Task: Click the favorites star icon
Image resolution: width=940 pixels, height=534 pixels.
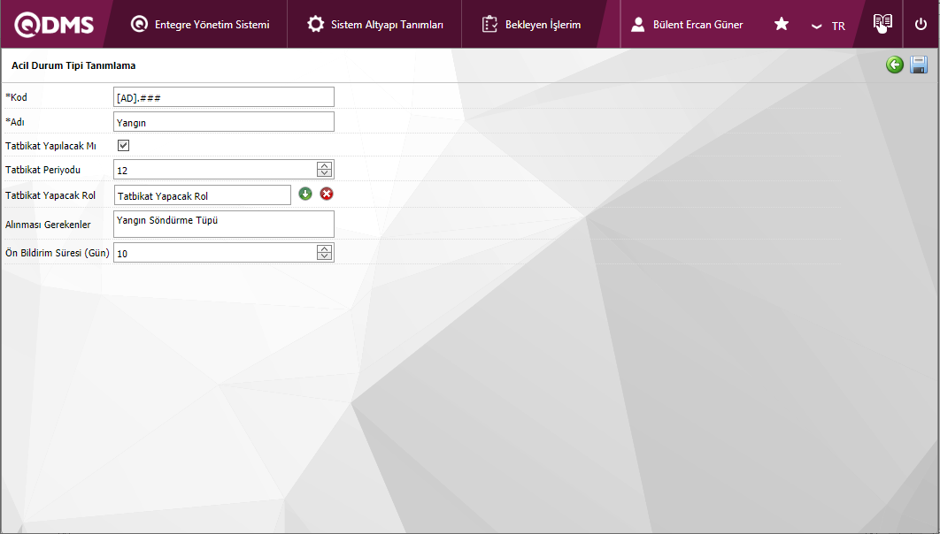Action: click(x=782, y=24)
